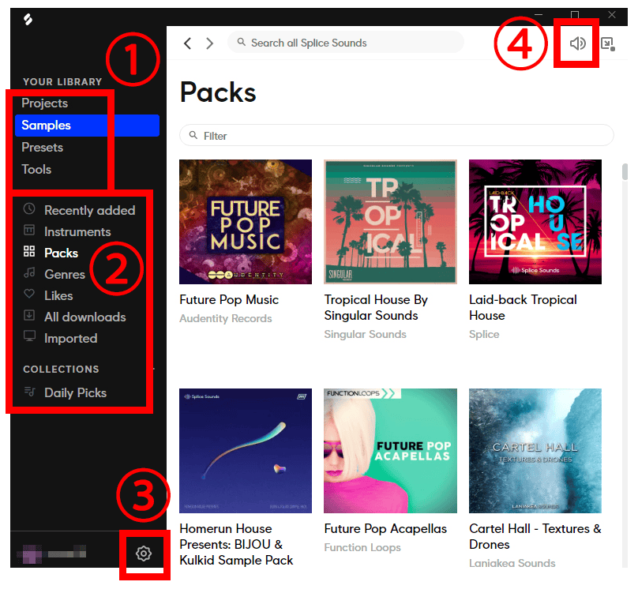Go forward with the right arrow

[209, 43]
